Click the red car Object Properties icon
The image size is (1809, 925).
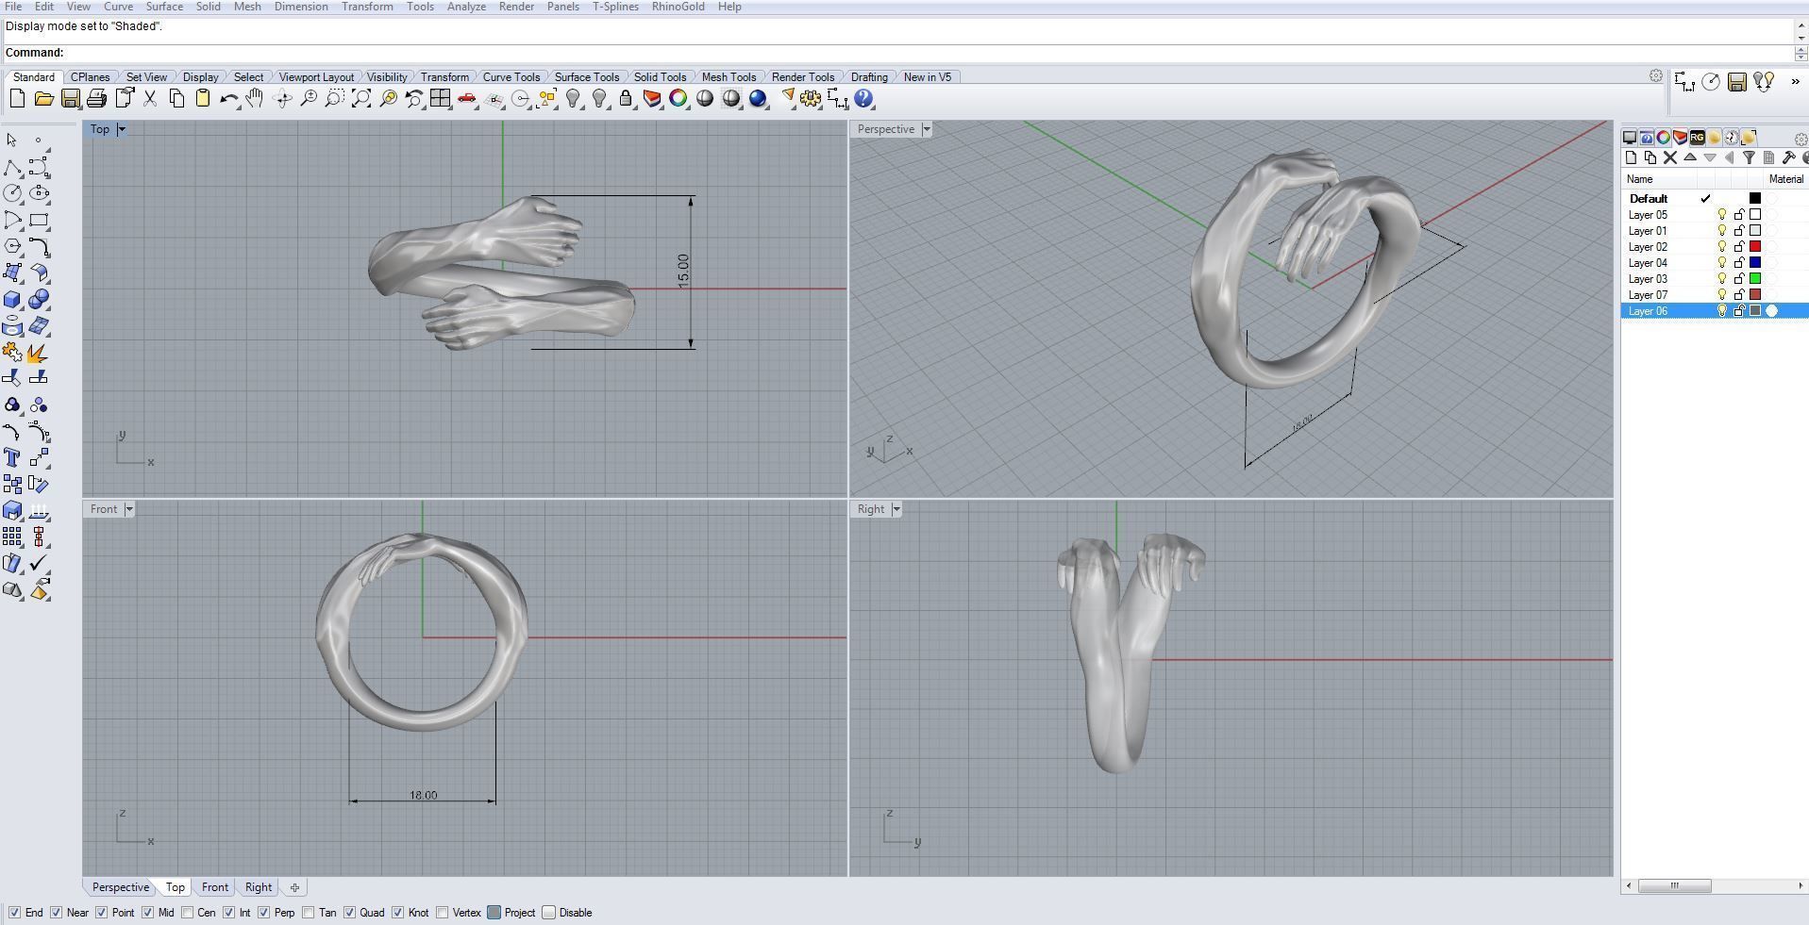(466, 99)
